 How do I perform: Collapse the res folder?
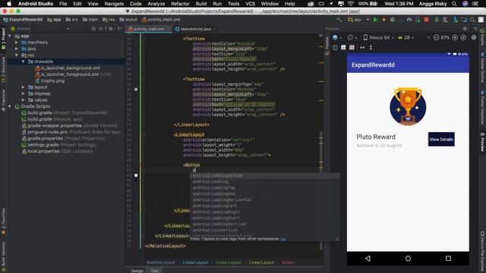pos(17,55)
